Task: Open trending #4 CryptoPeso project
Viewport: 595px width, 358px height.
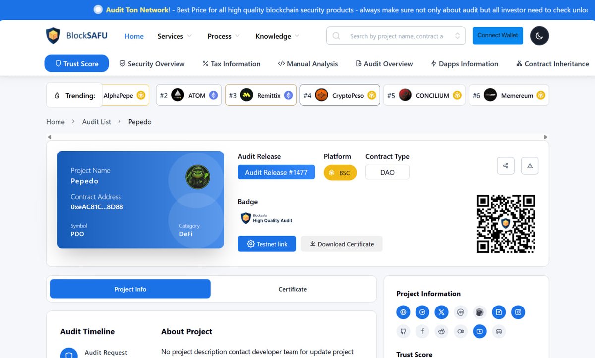Action: click(340, 95)
